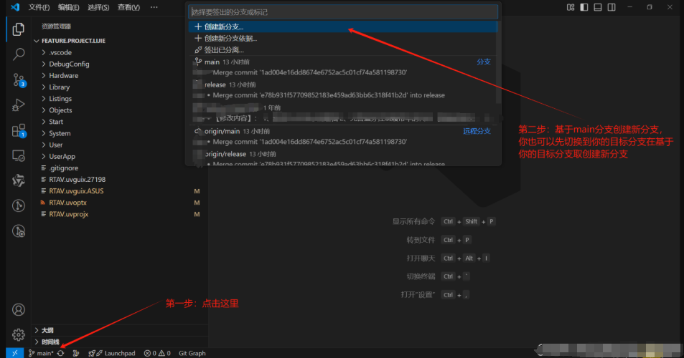Choose the origin/release remote branch entry

coord(343,159)
